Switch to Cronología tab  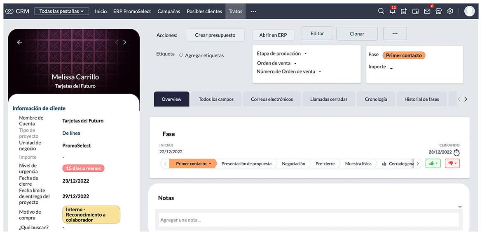pyautogui.click(x=376, y=99)
